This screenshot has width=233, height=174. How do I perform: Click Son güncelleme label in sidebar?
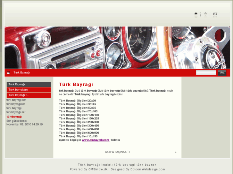[17, 121]
